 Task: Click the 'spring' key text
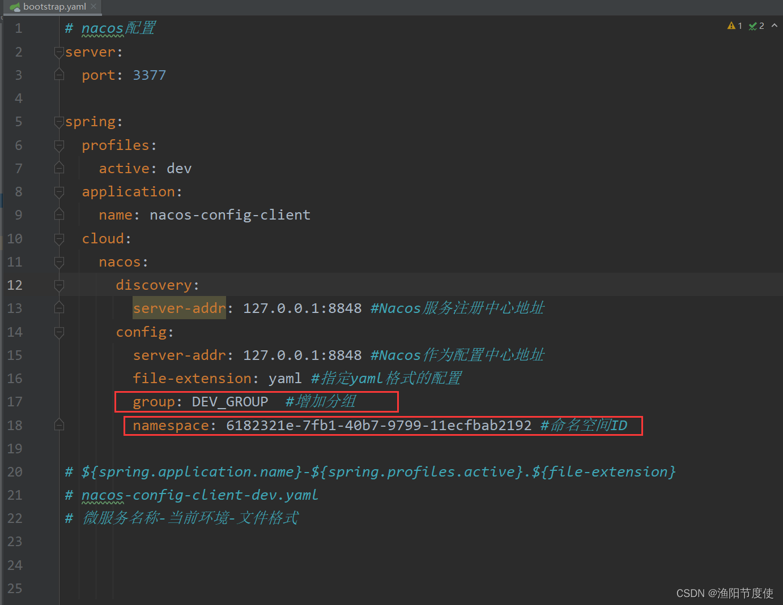(x=90, y=122)
